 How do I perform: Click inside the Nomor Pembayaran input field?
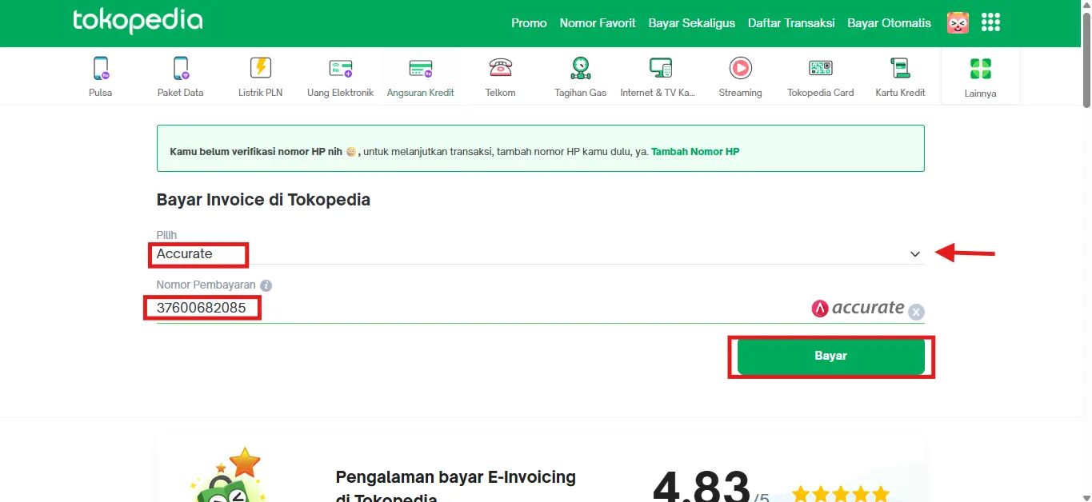pyautogui.click(x=400, y=307)
